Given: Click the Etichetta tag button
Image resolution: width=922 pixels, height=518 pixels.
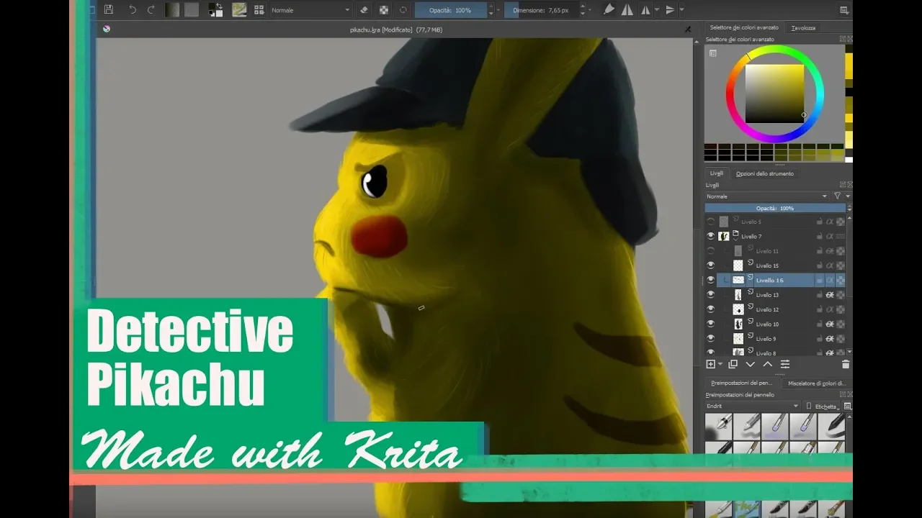Looking at the screenshot, I should tap(820, 406).
